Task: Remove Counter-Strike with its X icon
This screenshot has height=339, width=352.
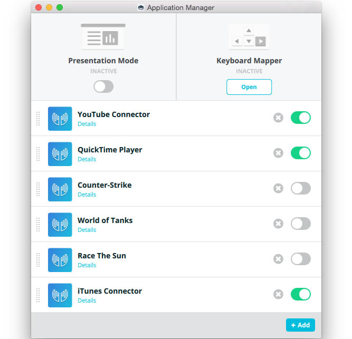Action: coord(278,188)
